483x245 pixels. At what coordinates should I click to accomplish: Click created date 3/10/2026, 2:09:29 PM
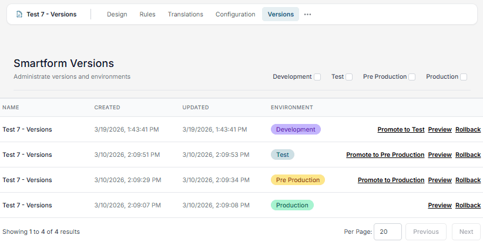(128, 180)
